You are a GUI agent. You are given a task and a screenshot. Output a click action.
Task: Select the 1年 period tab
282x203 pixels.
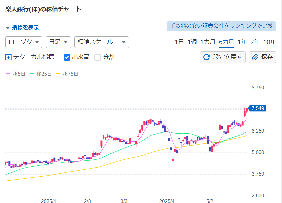pyautogui.click(x=242, y=42)
